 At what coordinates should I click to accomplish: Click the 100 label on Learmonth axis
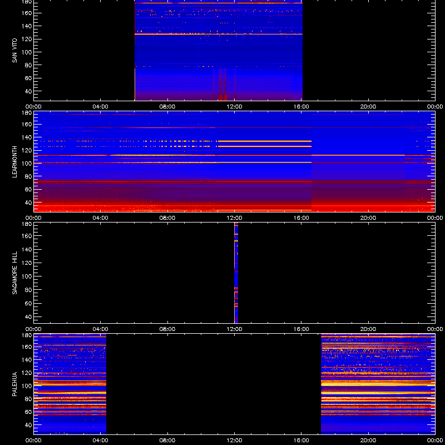click(x=27, y=164)
